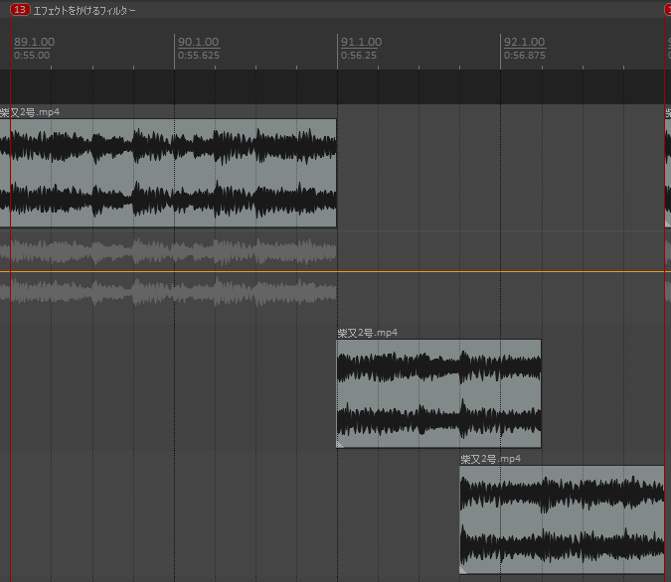
Task: Click fade-in triangle handle on the middle clip
Action: tap(340, 444)
